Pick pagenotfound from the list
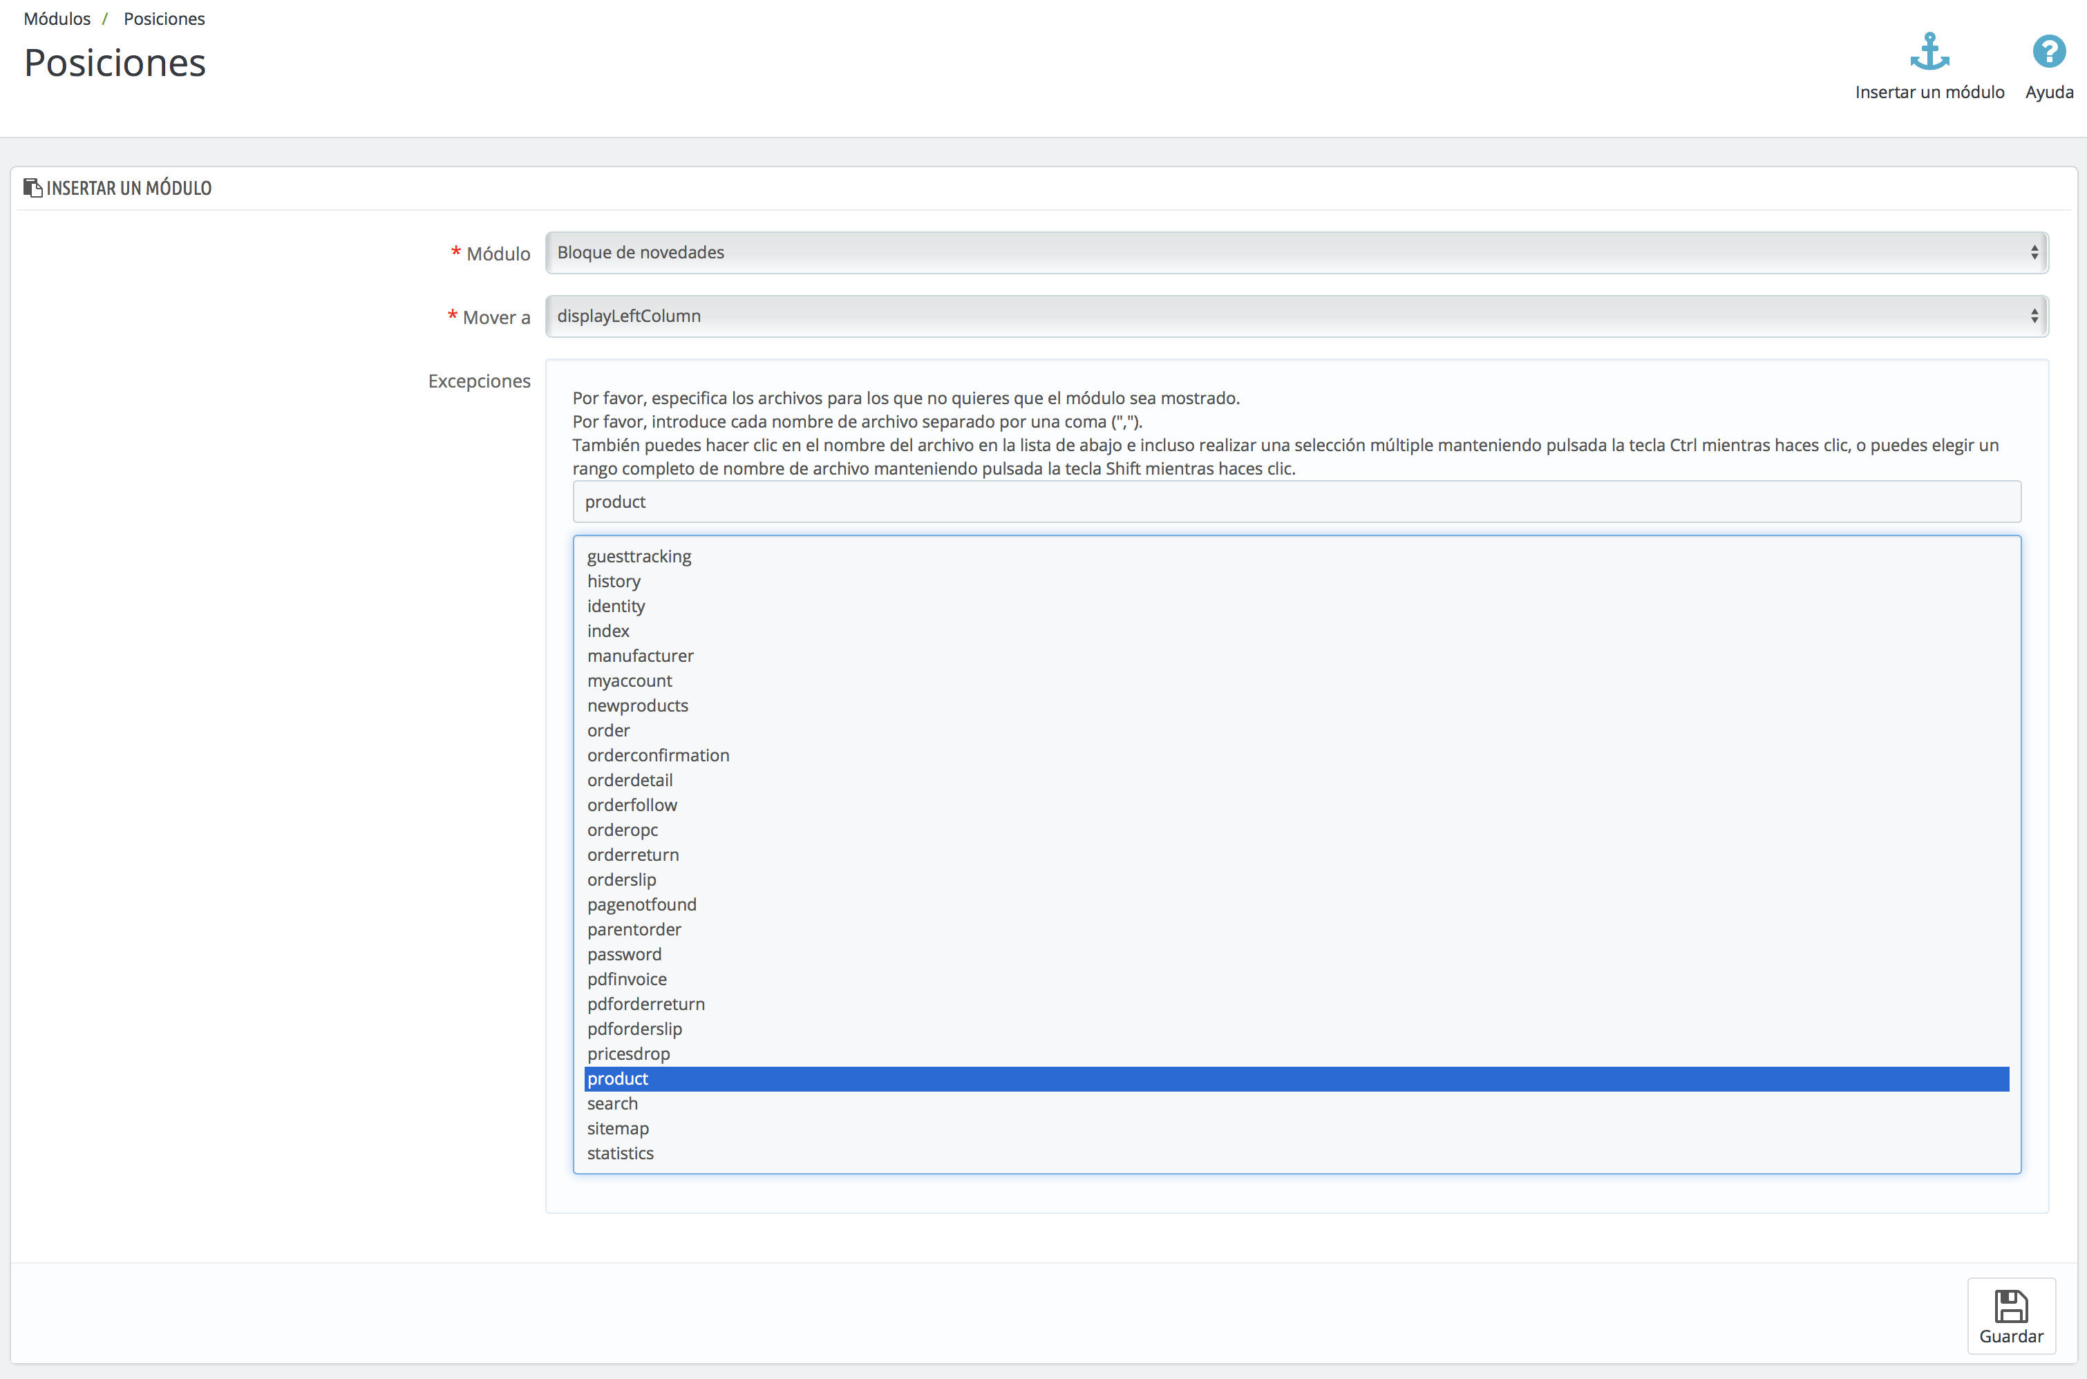 click(642, 904)
